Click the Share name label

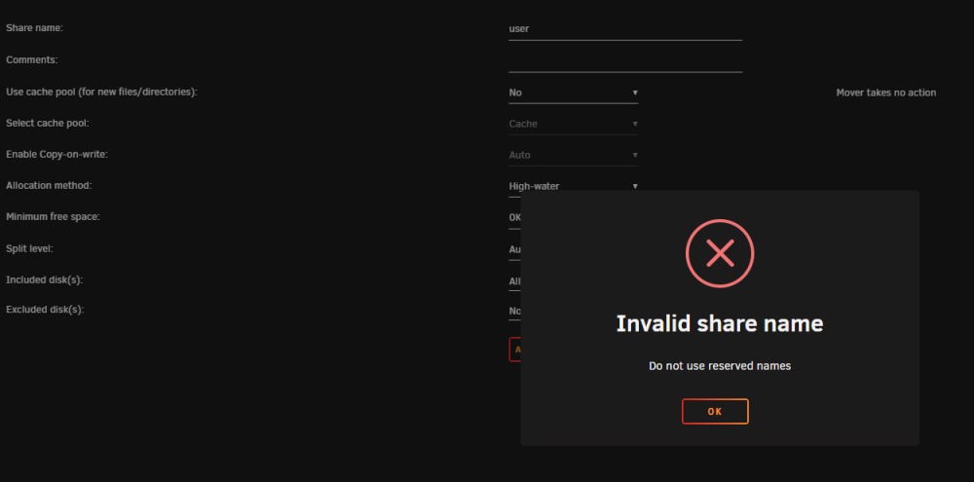35,28
